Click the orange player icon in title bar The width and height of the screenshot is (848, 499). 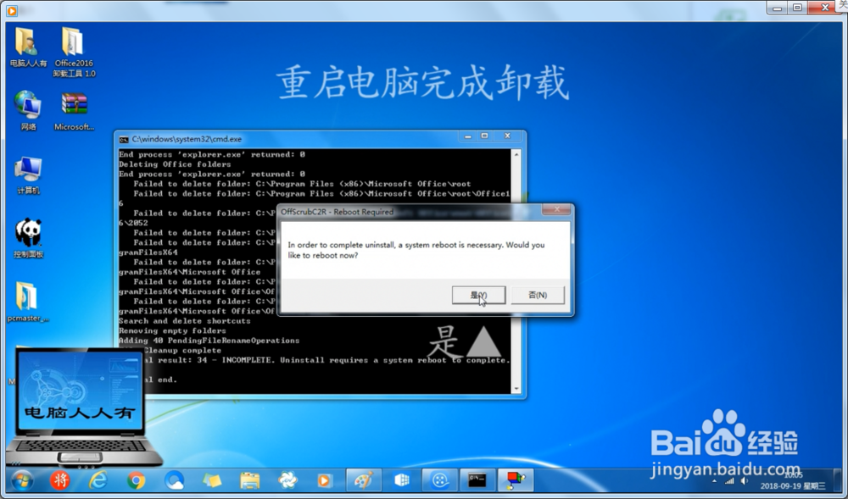pyautogui.click(x=12, y=10)
